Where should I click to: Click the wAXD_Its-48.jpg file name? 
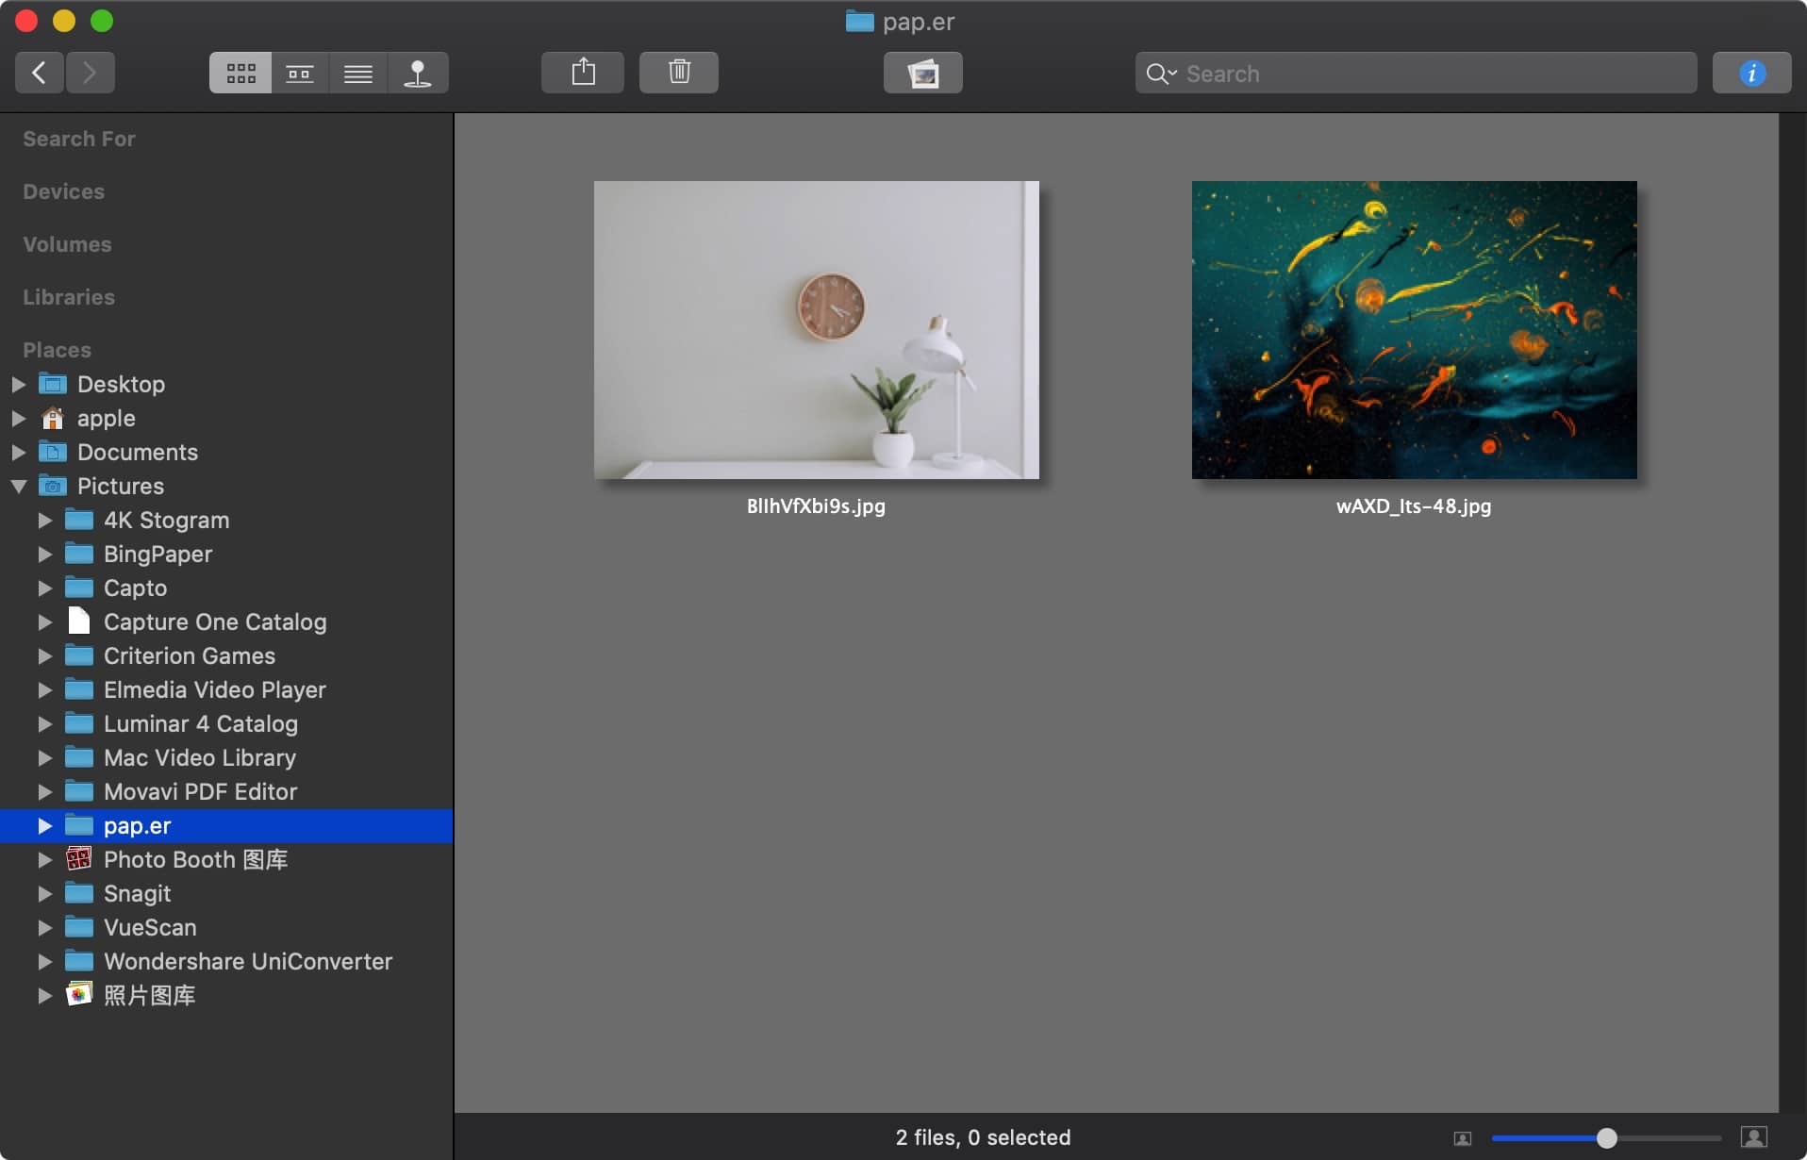click(x=1414, y=506)
